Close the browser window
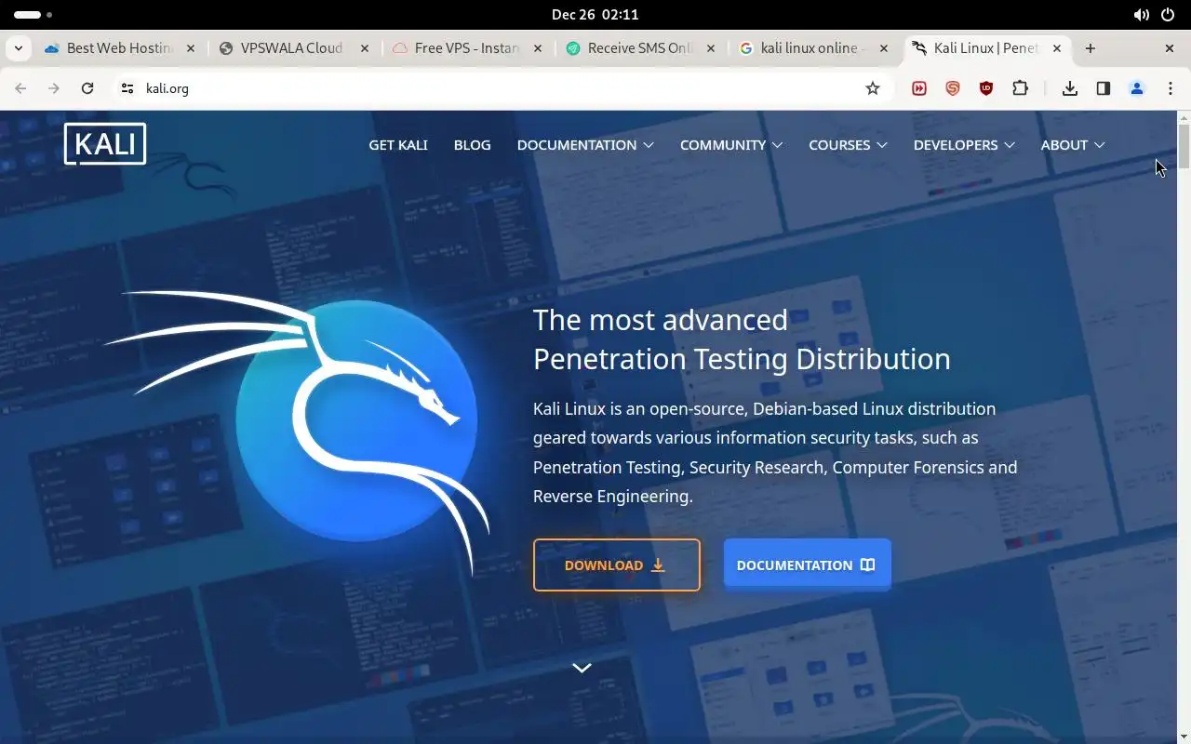The width and height of the screenshot is (1191, 744). (x=1170, y=48)
